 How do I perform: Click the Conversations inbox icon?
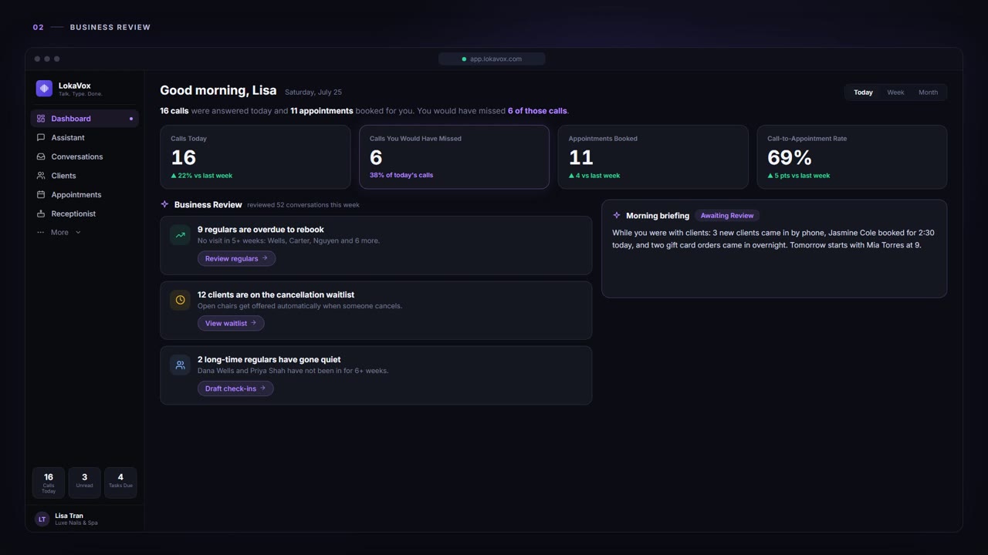tap(41, 156)
